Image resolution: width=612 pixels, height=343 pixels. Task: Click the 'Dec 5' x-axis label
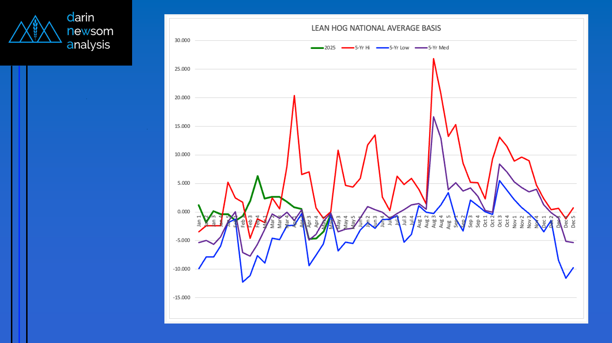click(x=573, y=221)
